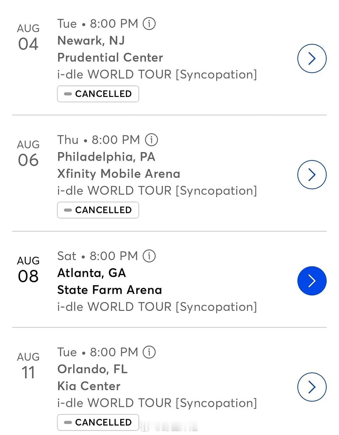
Task: Tap the info icon beside Atlanta 8:00 PM
Action: pyautogui.click(x=149, y=256)
